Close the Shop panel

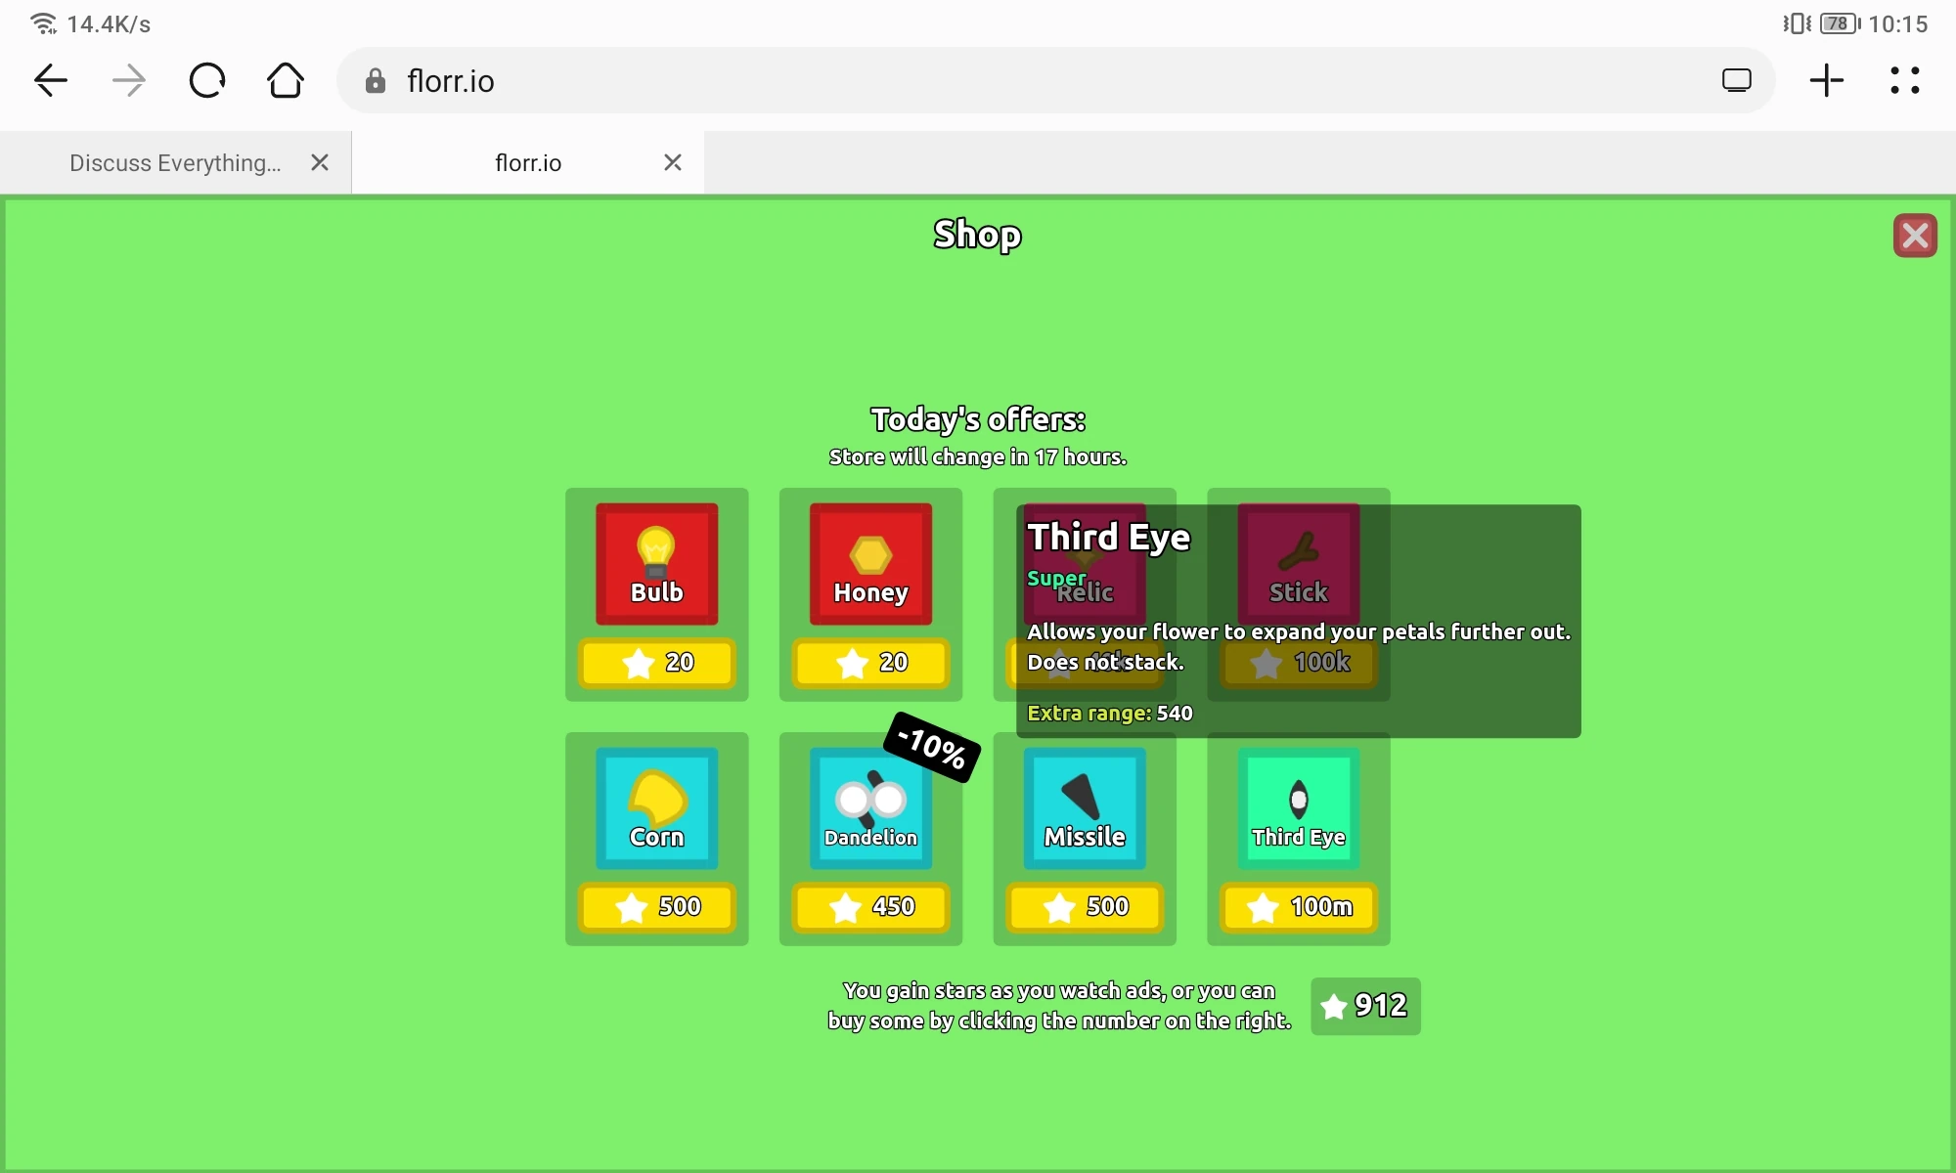point(1914,236)
